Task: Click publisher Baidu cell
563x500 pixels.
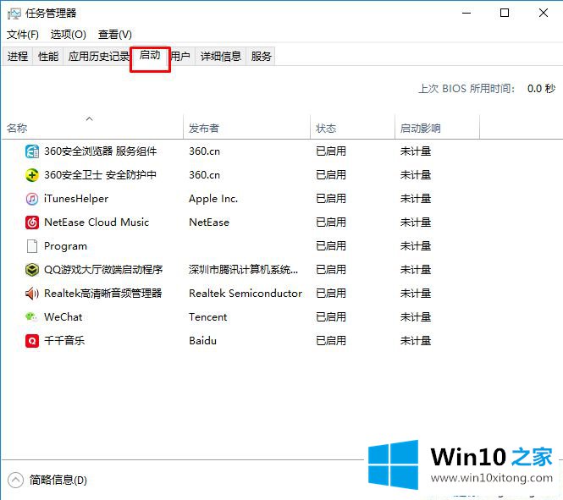Action: 203,340
